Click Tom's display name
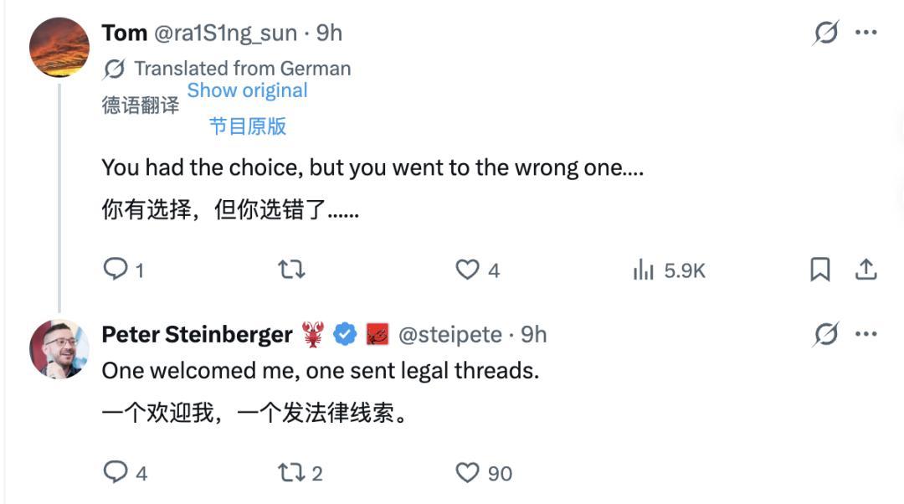 pos(124,33)
